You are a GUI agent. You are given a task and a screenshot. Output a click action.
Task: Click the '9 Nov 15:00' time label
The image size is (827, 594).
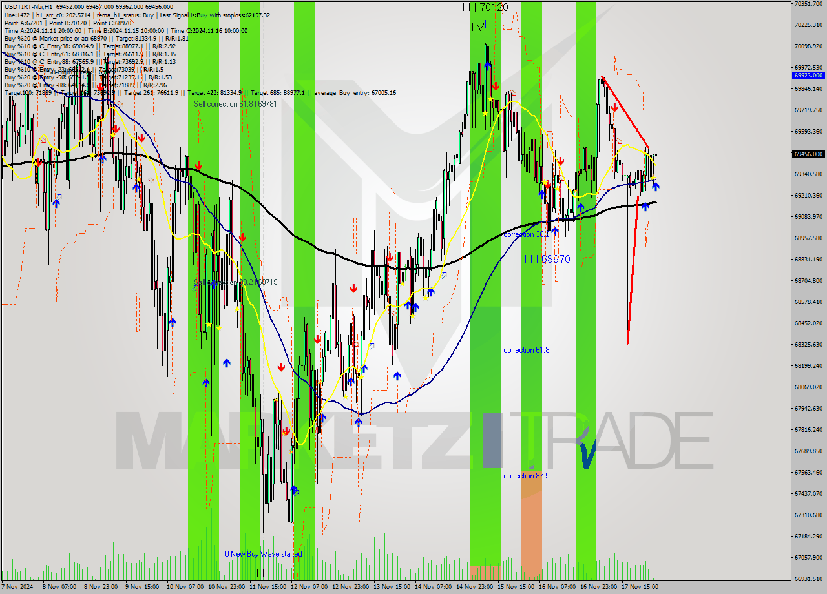pyautogui.click(x=141, y=588)
